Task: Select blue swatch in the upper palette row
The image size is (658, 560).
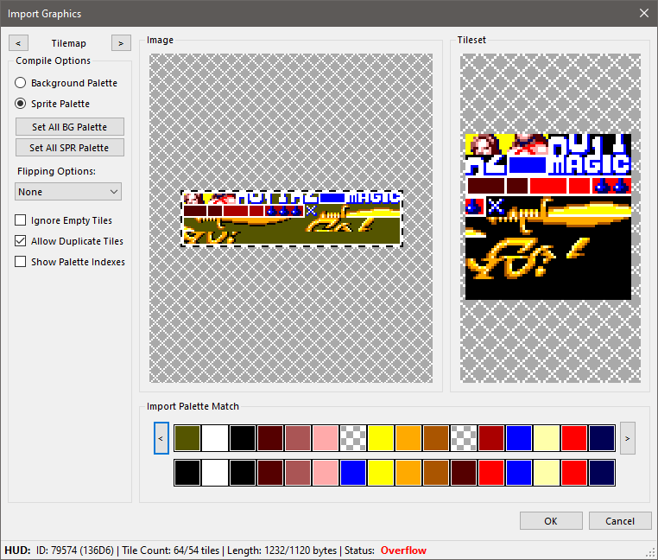Action: pyautogui.click(x=519, y=438)
